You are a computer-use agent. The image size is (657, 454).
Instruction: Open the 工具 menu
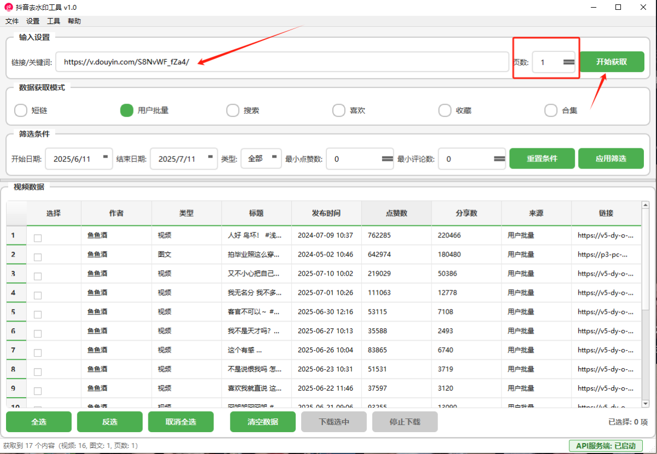pos(54,21)
